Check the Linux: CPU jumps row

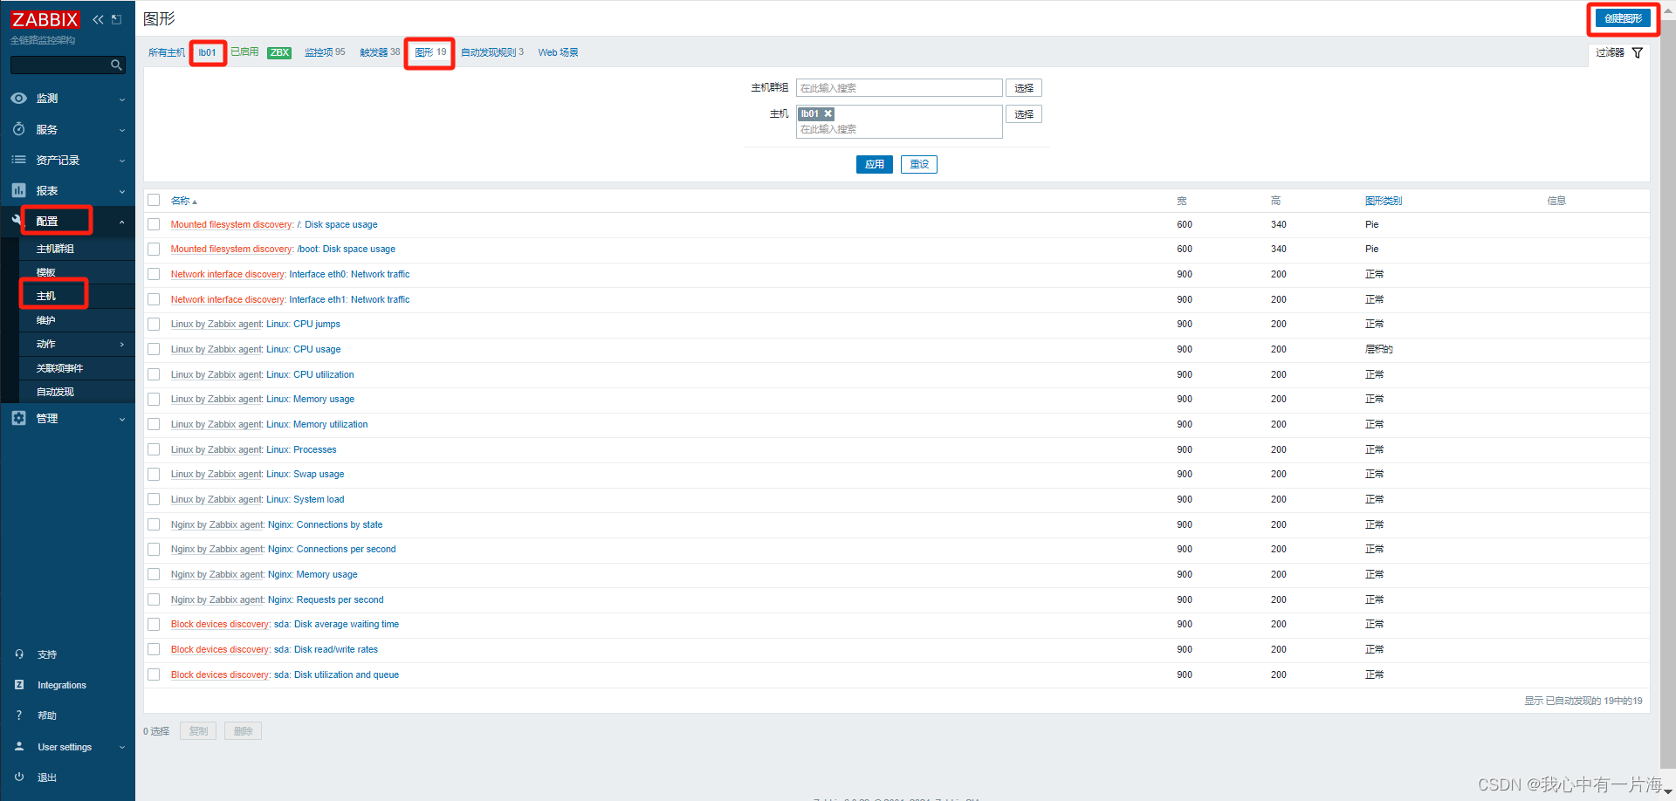click(154, 324)
